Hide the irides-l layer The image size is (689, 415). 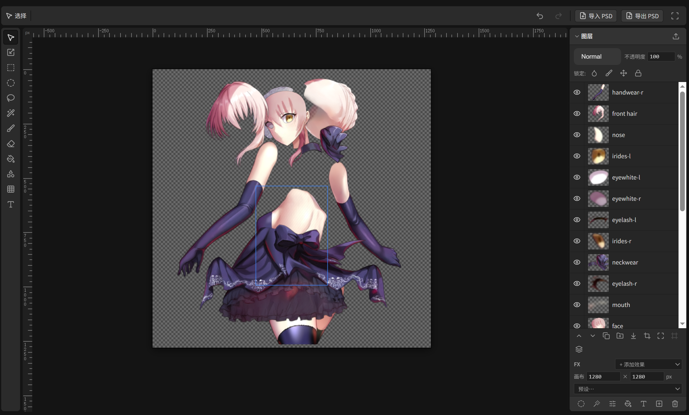(x=577, y=156)
